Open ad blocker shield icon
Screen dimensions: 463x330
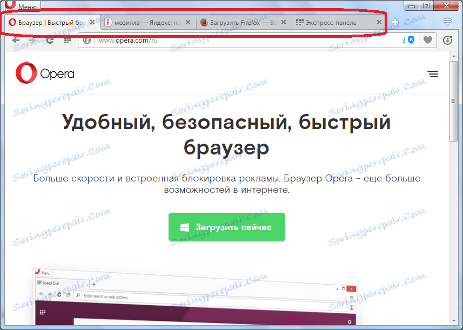(x=411, y=40)
